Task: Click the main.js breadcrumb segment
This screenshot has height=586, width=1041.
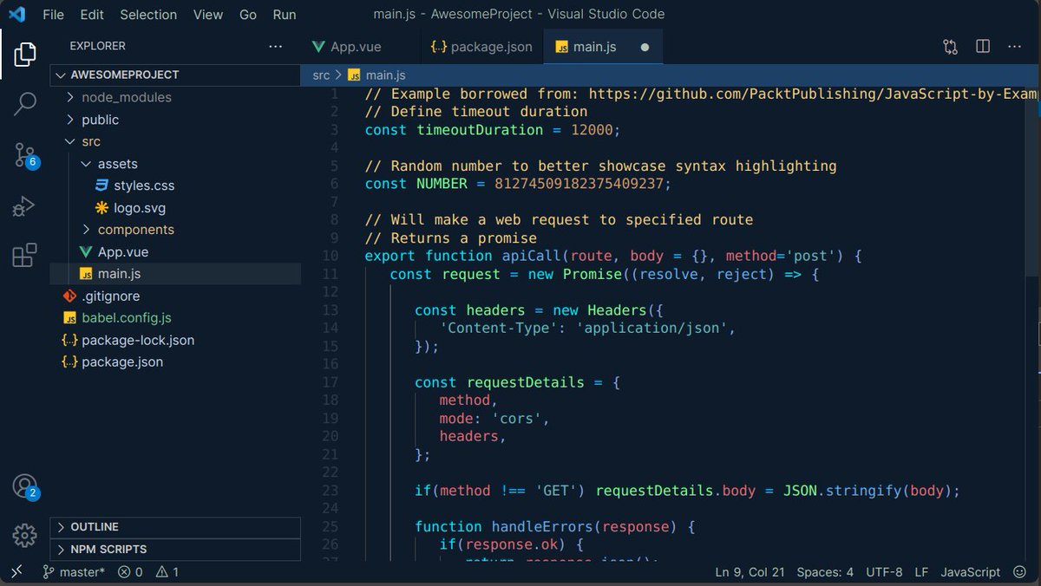Action: [x=378, y=75]
